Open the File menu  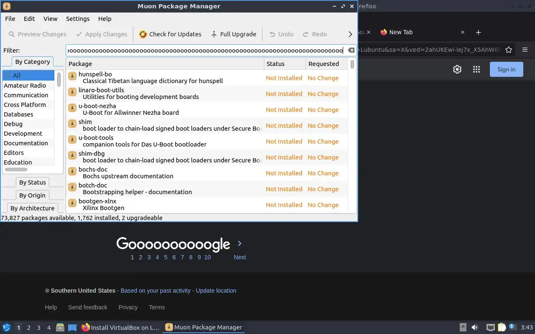click(x=10, y=19)
